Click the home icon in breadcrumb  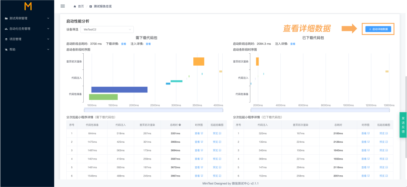coord(75,6)
